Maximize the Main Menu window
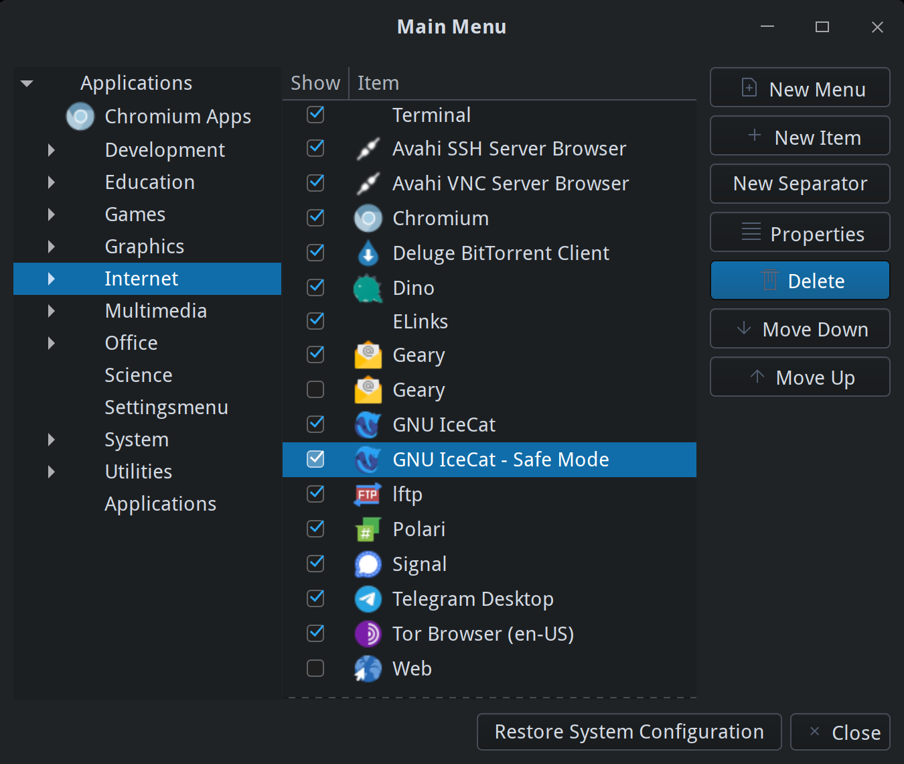The height and width of the screenshot is (764, 904). [x=822, y=27]
